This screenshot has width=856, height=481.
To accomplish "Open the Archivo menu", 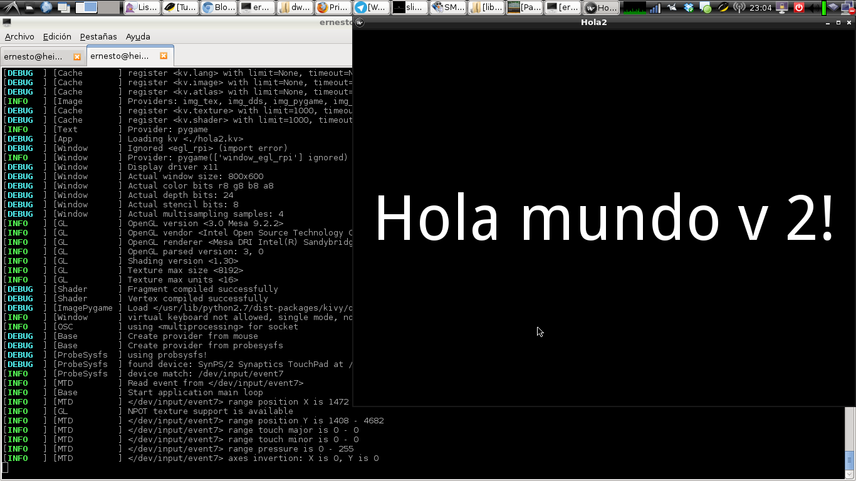I will (x=19, y=36).
